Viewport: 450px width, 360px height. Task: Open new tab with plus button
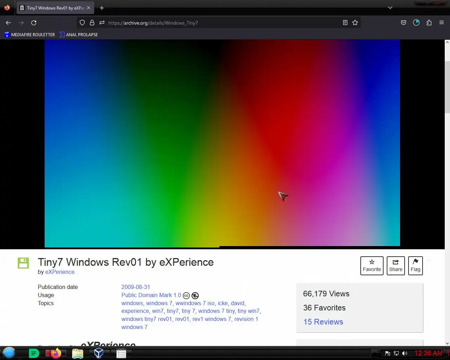pyautogui.click(x=102, y=8)
